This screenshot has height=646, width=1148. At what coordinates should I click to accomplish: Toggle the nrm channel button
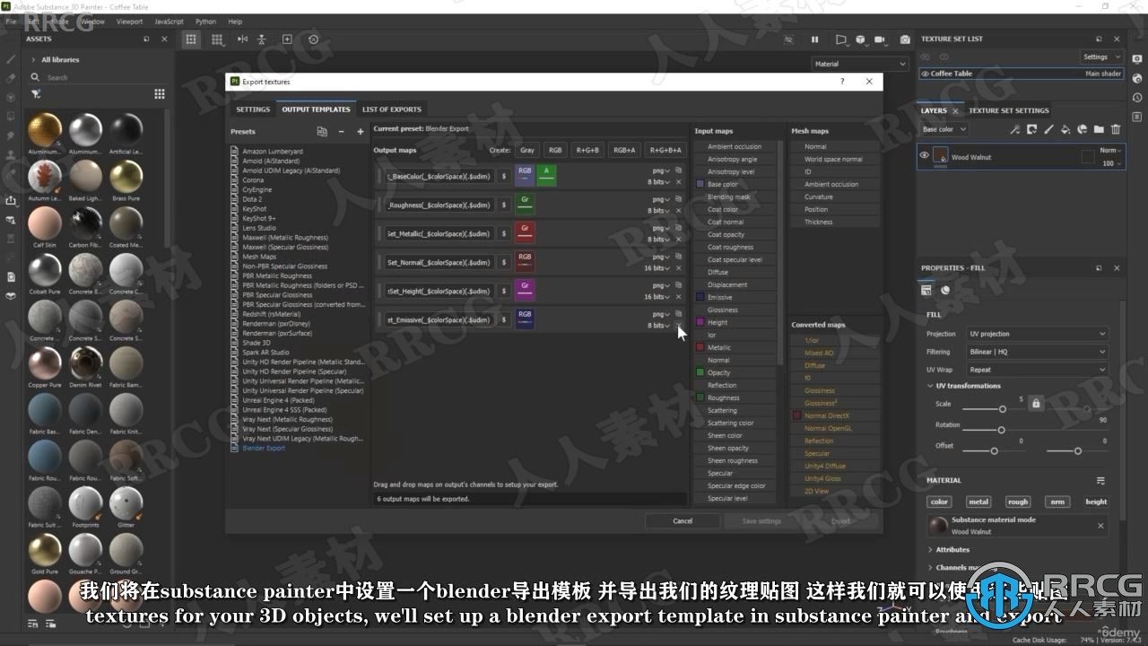click(1057, 502)
